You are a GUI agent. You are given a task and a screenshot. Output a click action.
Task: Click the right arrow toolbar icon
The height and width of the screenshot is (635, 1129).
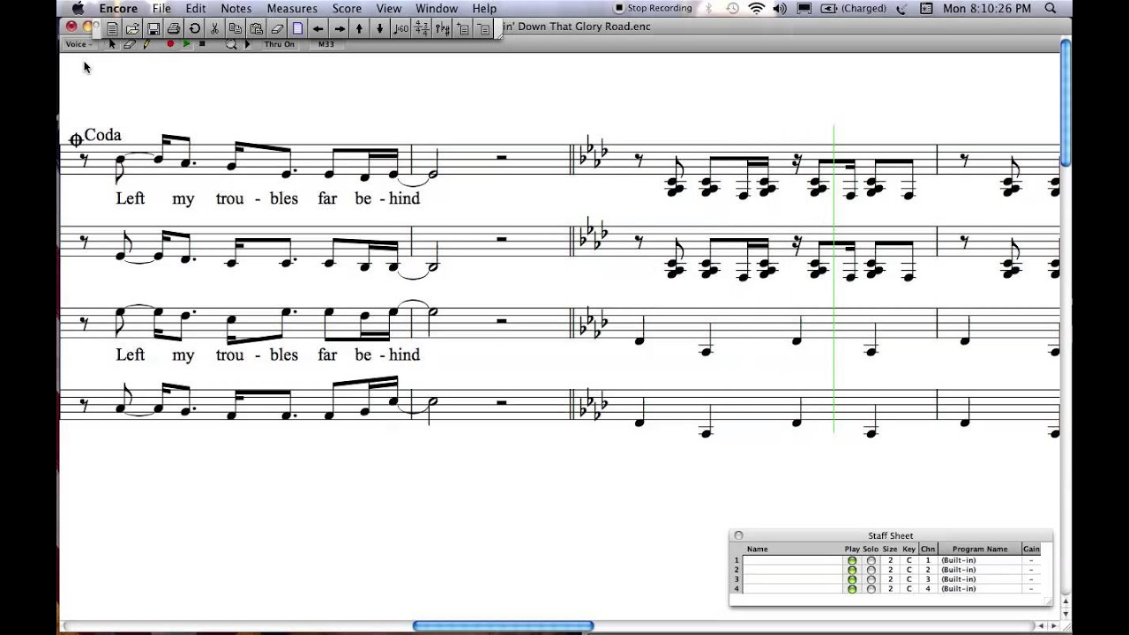coord(340,28)
